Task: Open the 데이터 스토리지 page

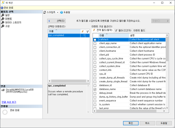Action: [13, 23]
